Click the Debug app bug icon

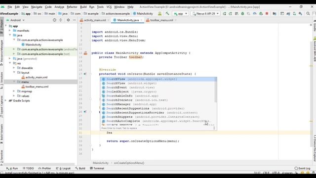point(242,13)
